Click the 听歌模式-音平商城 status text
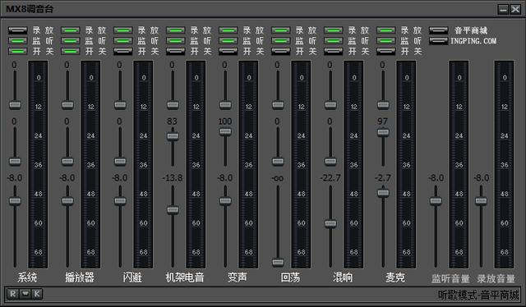526x307 pixels. (478, 295)
